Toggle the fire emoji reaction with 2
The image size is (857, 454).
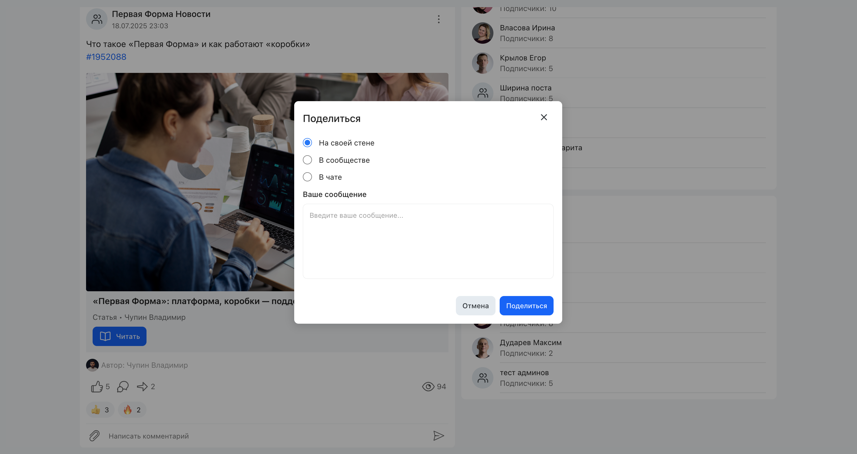132,409
